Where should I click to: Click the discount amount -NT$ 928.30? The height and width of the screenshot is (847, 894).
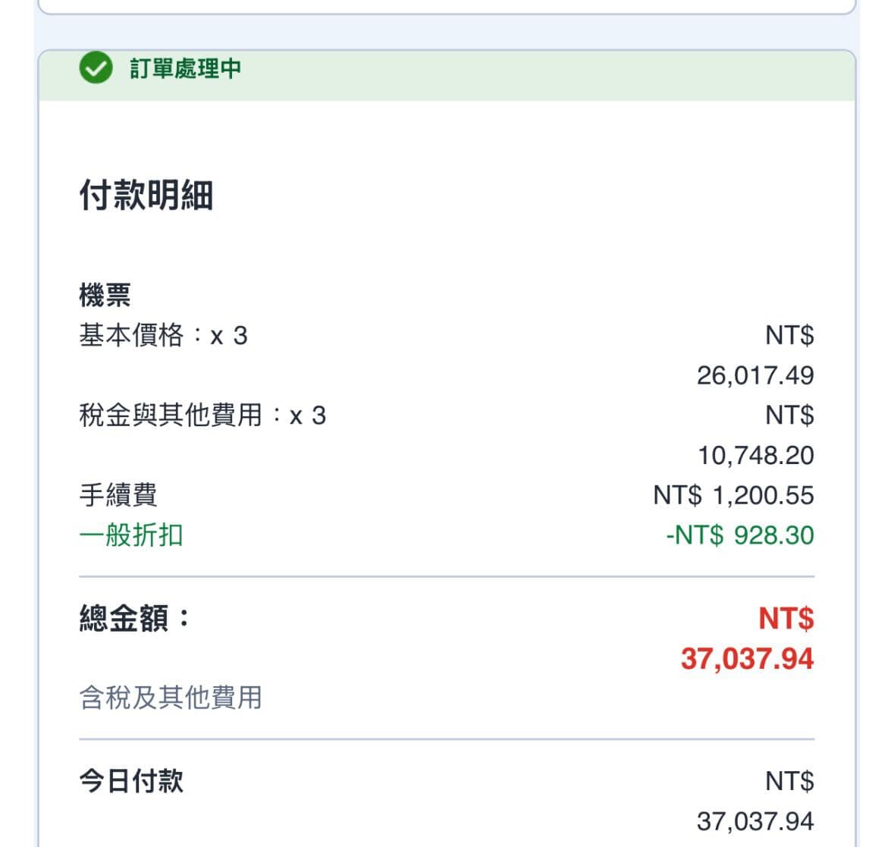(740, 535)
